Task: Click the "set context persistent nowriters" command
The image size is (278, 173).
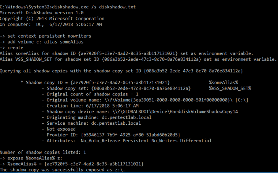Action: click(x=50, y=36)
